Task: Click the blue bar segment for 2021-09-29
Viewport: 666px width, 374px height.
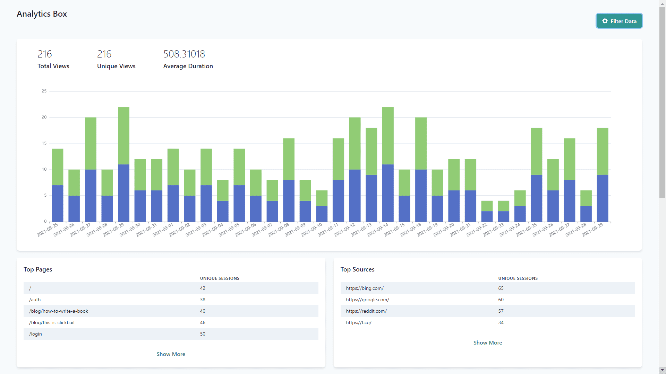Action: point(603,198)
